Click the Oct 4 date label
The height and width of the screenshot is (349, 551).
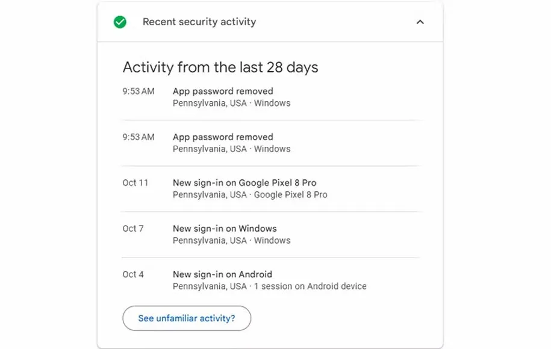(x=133, y=274)
